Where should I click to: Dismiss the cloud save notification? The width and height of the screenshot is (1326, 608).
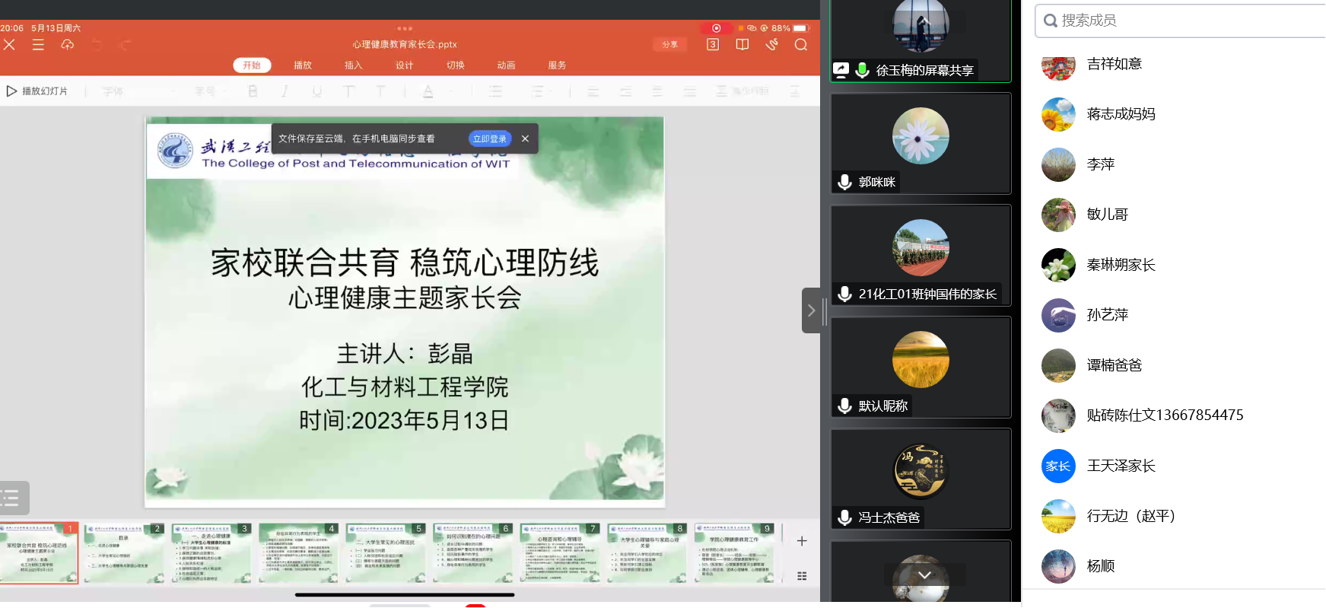525,138
